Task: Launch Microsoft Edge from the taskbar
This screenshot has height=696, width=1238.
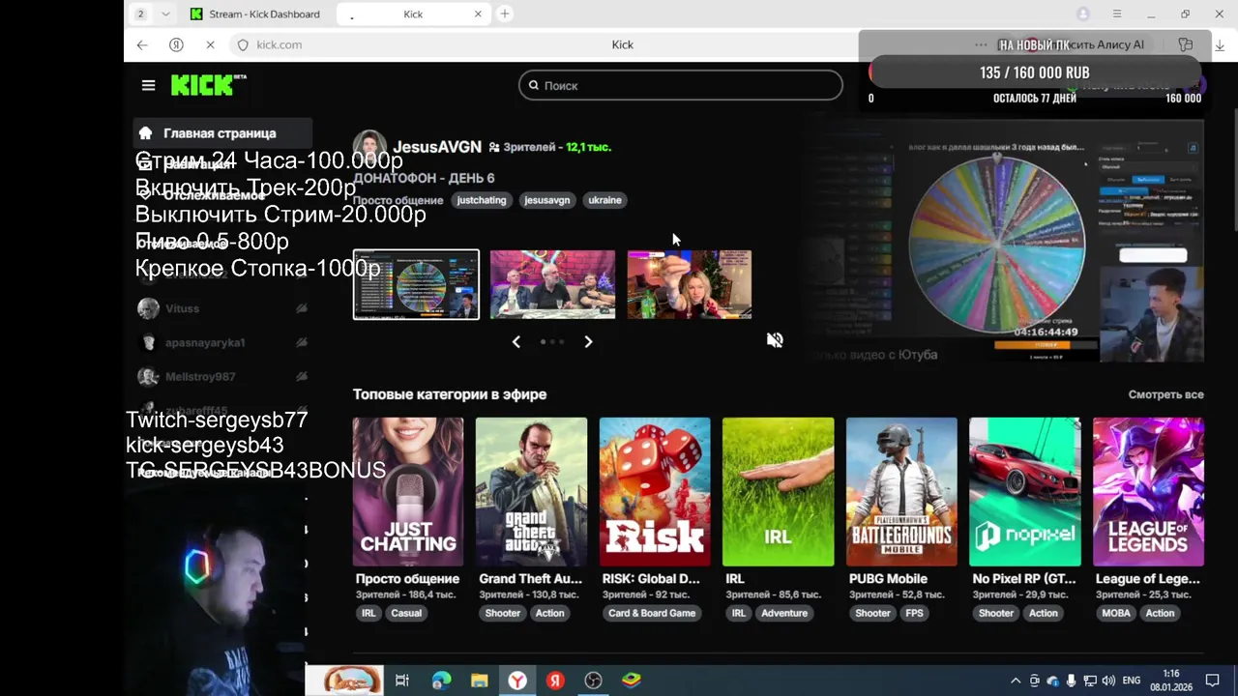Action: coord(441,681)
